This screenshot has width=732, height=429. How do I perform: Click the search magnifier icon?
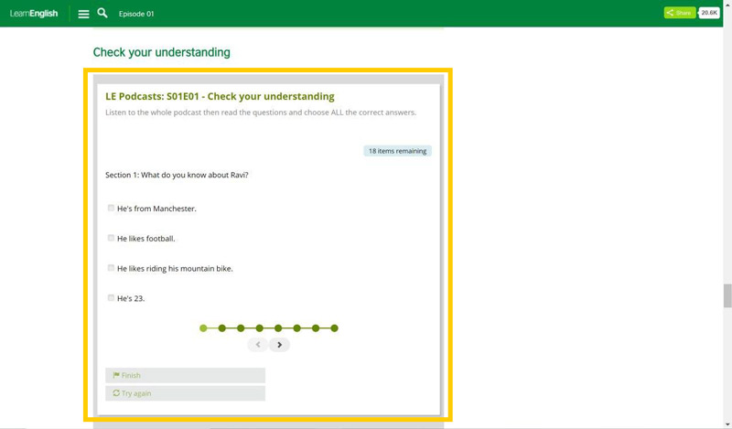click(x=102, y=14)
